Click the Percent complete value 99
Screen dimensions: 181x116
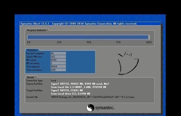pos(58,53)
